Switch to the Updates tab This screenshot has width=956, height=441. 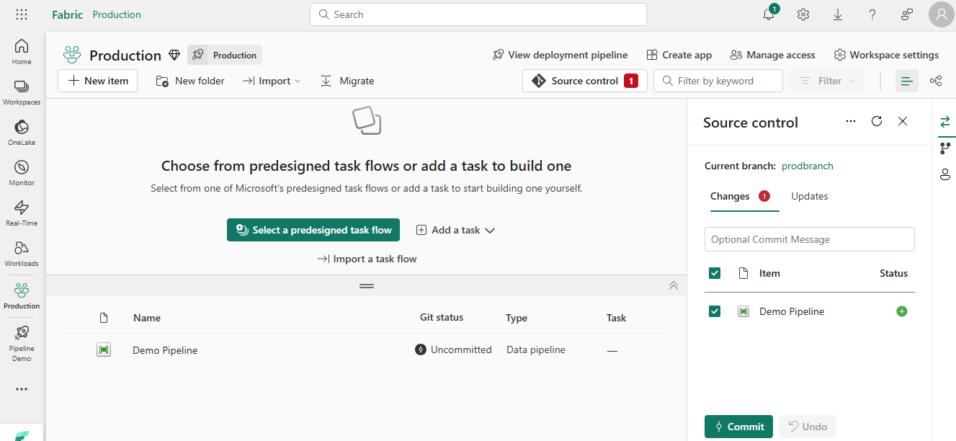pyautogui.click(x=809, y=195)
